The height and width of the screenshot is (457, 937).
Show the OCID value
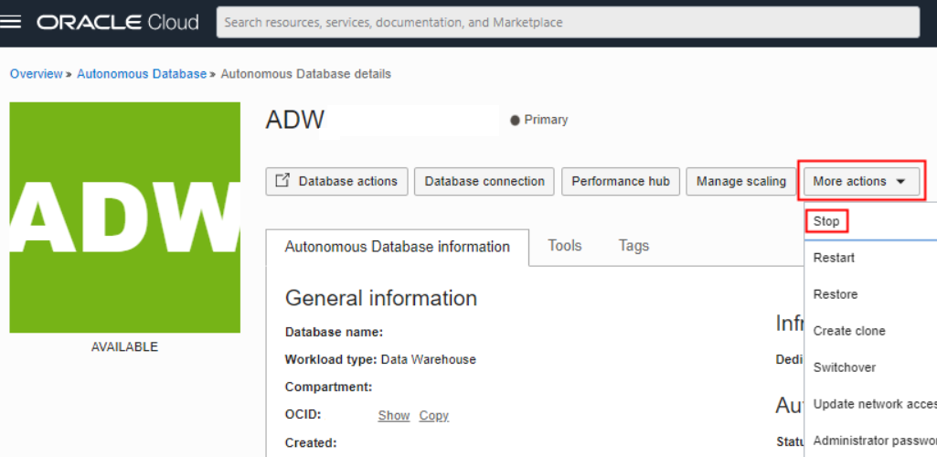tap(394, 416)
